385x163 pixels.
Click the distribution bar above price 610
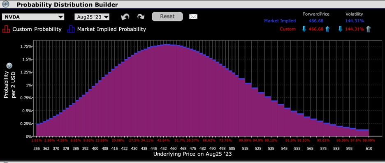pyautogui.click(x=362, y=133)
